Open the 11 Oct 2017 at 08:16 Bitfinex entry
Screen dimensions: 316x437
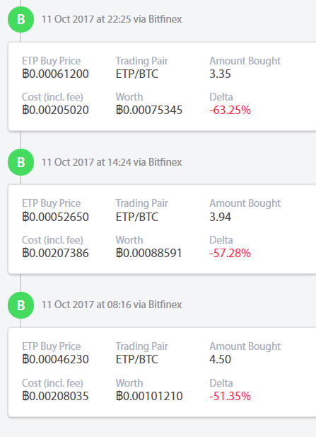[112, 305]
